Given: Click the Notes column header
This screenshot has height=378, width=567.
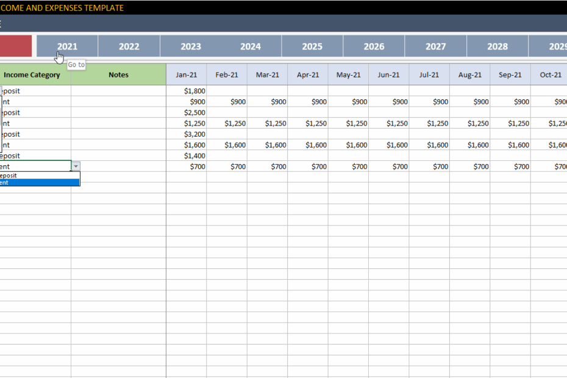Looking at the screenshot, I should click(x=118, y=74).
